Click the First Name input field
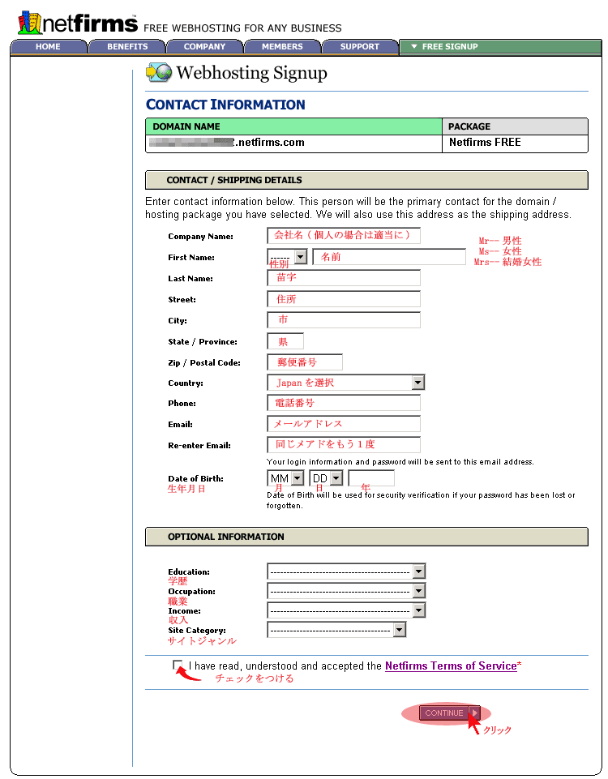 (x=389, y=257)
